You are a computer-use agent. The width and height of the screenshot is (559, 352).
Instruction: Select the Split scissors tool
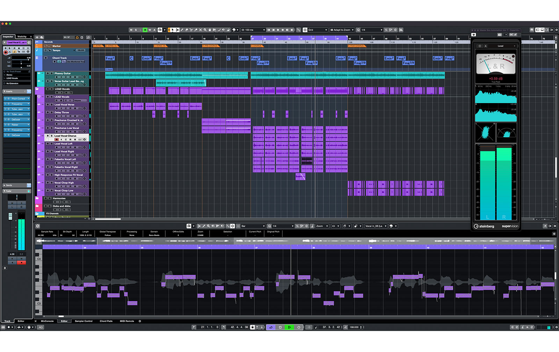[x=191, y=30]
